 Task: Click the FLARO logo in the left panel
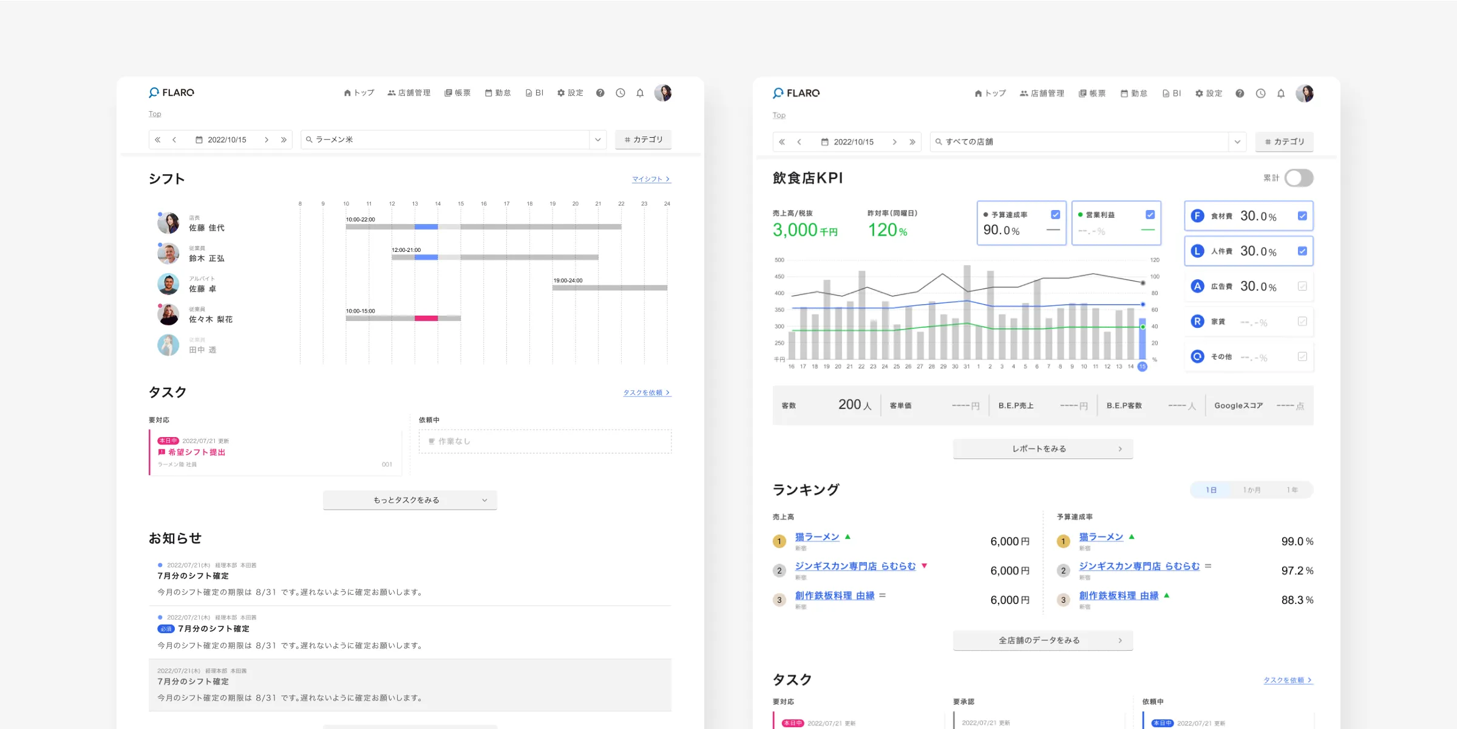click(172, 93)
